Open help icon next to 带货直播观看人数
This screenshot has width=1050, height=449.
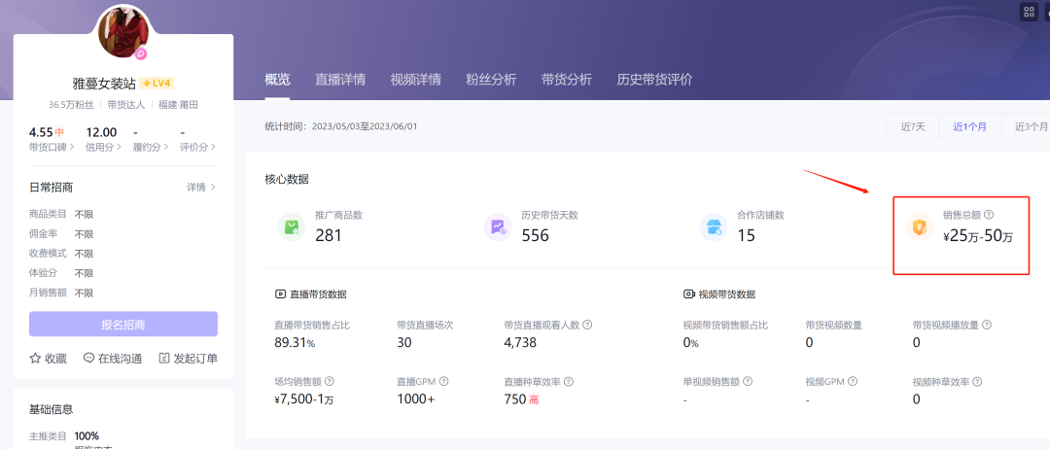click(x=587, y=325)
